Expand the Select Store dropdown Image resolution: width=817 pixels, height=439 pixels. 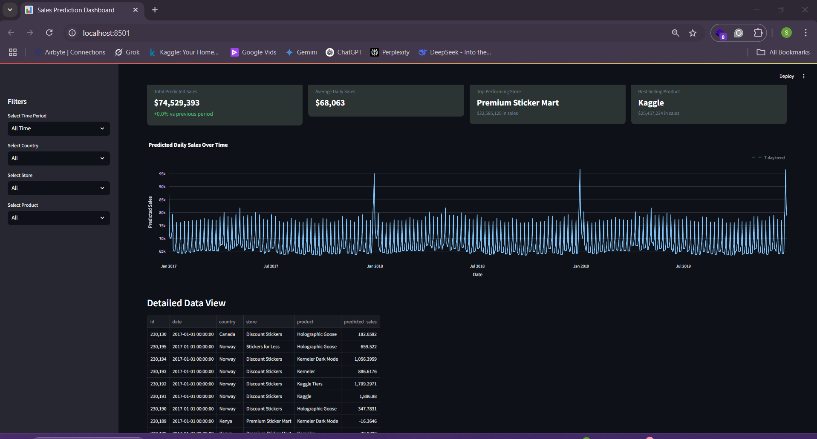[59, 188]
